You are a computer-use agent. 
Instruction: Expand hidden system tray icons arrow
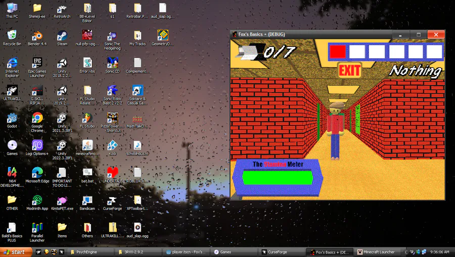pos(406,252)
